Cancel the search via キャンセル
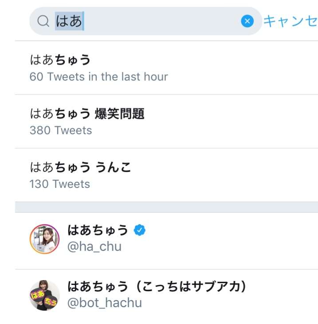The height and width of the screenshot is (324, 318). (291, 21)
